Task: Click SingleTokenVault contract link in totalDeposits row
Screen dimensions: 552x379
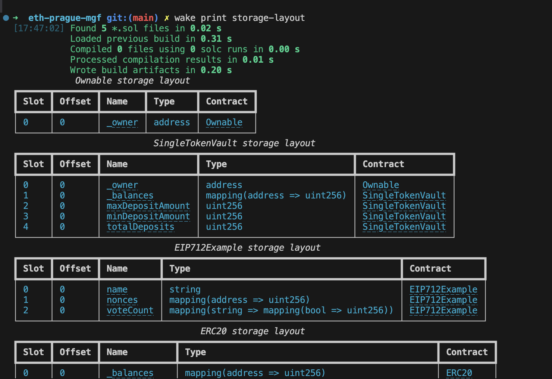Action: tap(404, 227)
